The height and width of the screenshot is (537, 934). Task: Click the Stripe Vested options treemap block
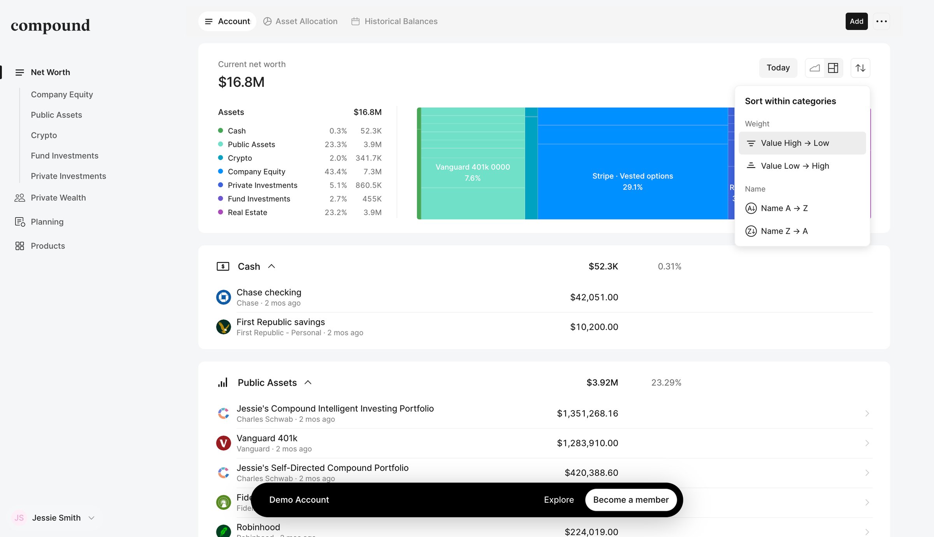633,181
